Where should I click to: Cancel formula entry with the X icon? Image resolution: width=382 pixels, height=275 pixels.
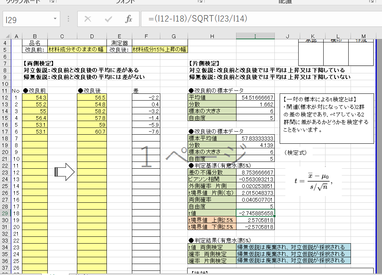point(88,19)
